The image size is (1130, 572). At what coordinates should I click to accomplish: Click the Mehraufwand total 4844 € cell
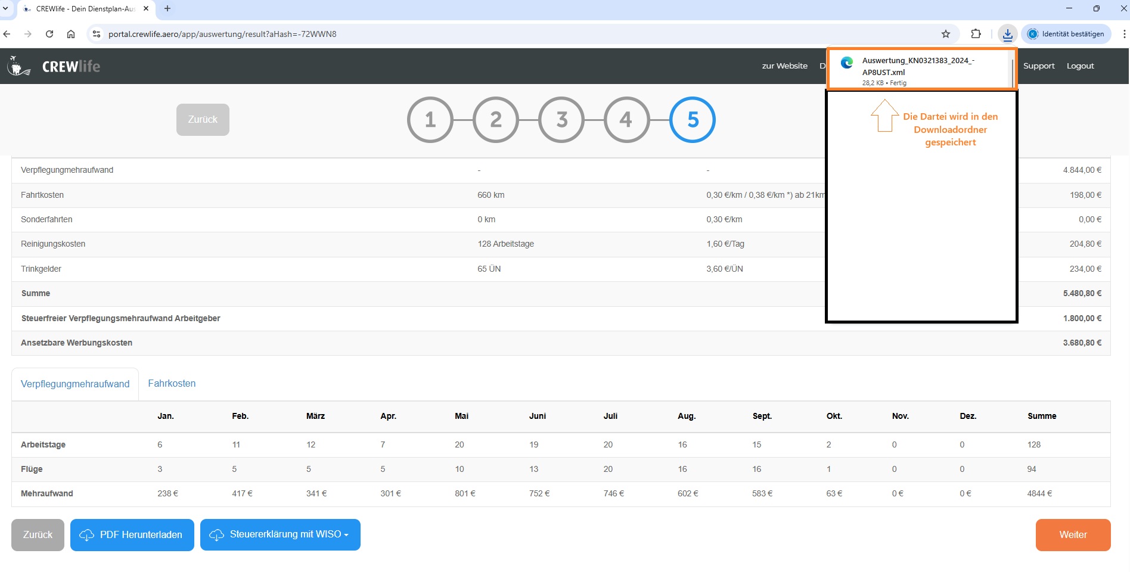tap(1039, 493)
